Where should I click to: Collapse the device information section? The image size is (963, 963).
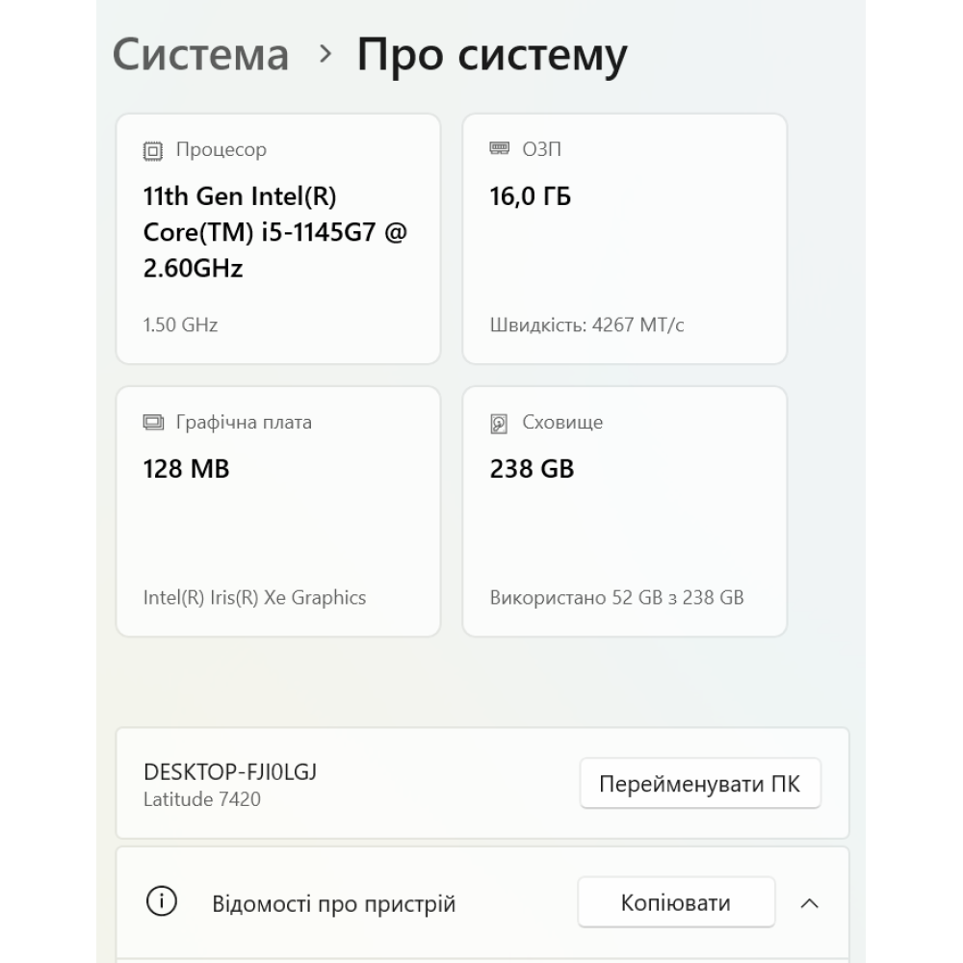tap(810, 903)
